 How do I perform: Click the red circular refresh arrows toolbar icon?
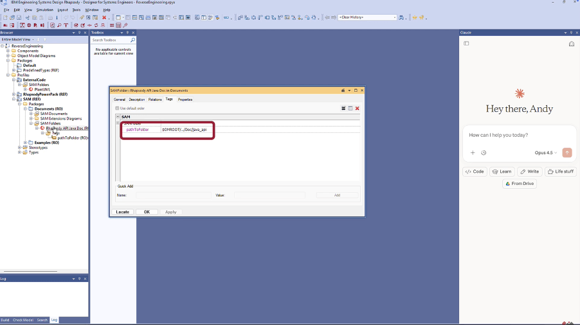[x=96, y=26]
